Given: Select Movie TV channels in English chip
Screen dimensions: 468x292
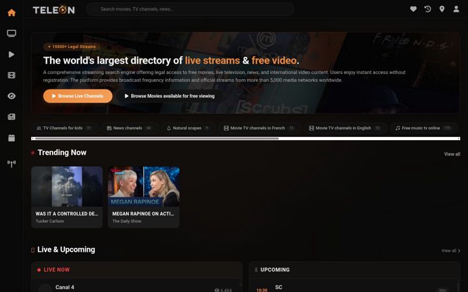Looking at the screenshot, I should 345,128.
